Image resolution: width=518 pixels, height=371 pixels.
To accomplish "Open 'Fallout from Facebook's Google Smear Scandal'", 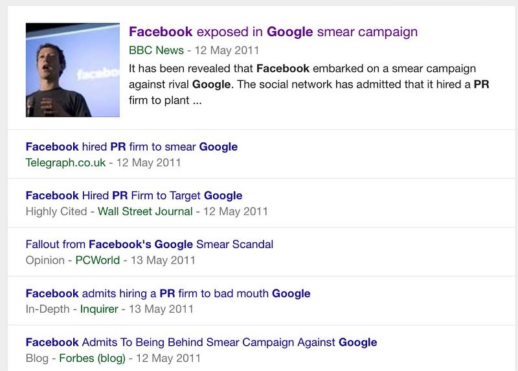I will [x=150, y=244].
